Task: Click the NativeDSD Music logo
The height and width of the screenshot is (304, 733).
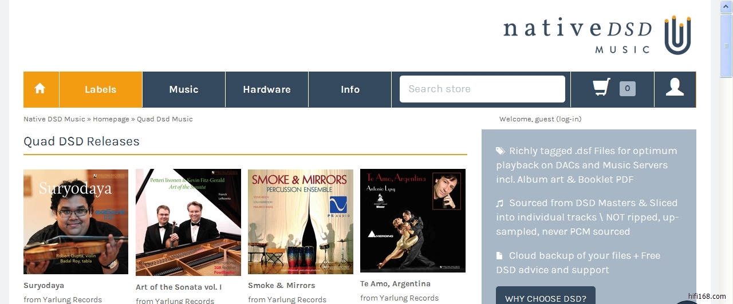Action: 597,35
